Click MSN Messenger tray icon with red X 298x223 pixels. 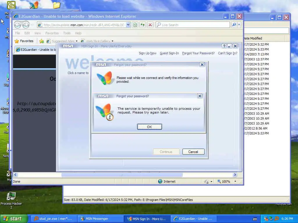266,219
